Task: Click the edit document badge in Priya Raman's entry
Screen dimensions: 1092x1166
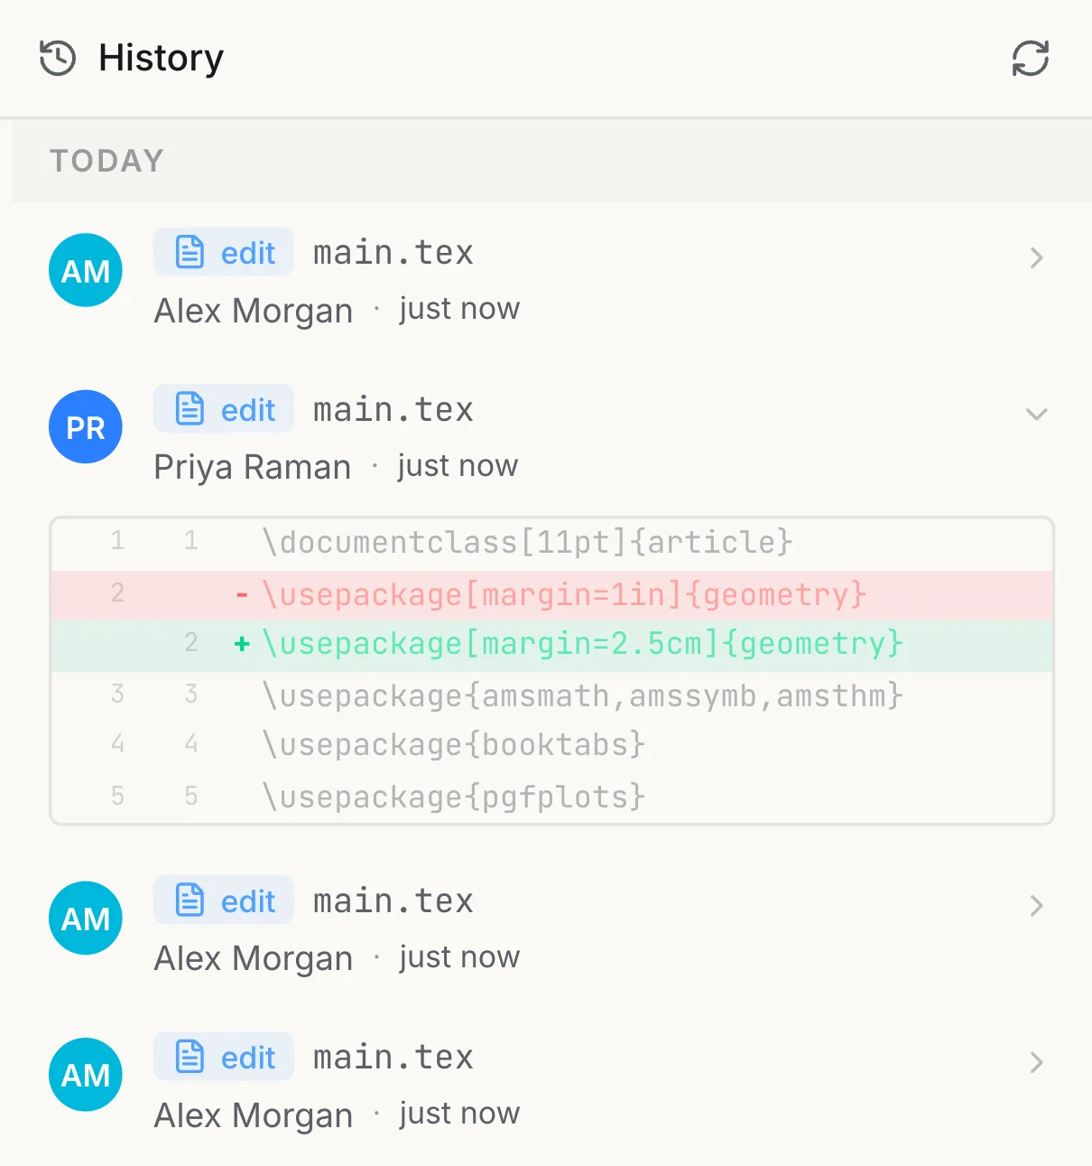Action: 224,408
